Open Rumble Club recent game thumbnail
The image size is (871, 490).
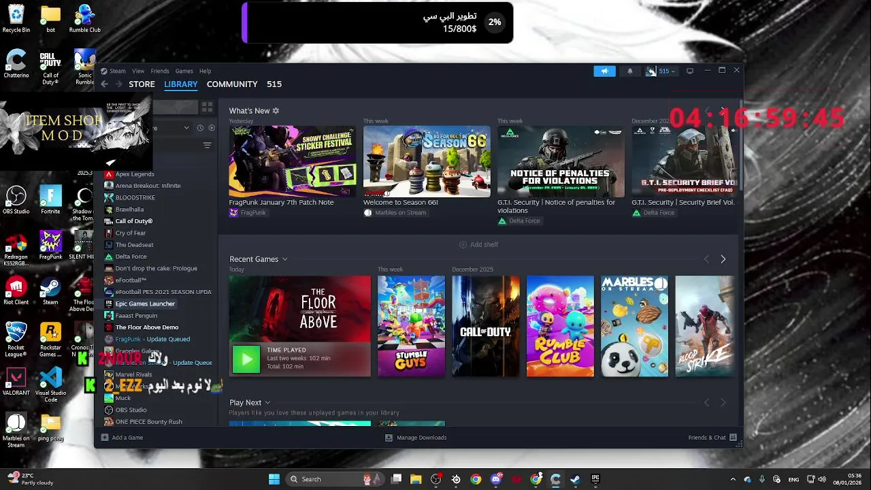pos(560,326)
